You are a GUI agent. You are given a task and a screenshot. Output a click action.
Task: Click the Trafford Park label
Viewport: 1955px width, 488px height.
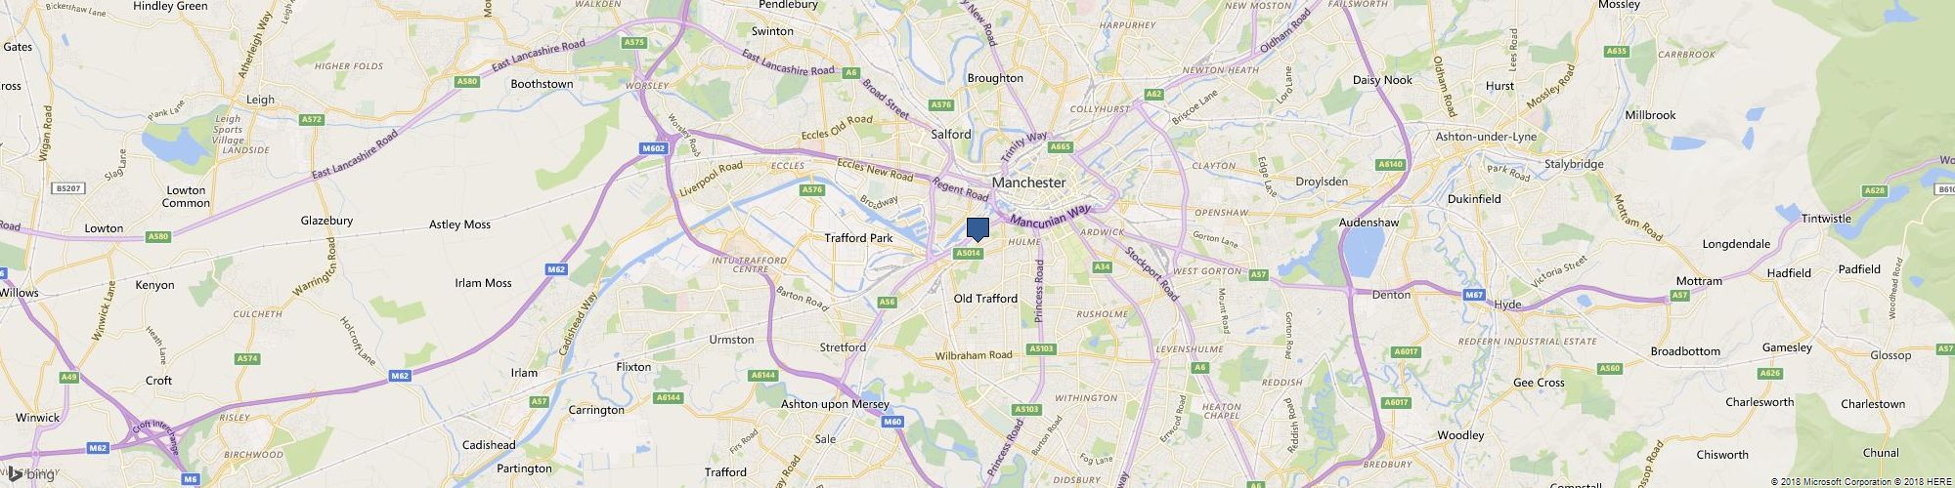tap(859, 238)
